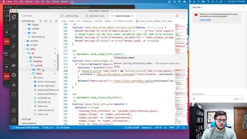Image resolution: width=247 pixels, height=139 pixels.
Task: Open the Run and Debug view
Action: tap(14, 46)
